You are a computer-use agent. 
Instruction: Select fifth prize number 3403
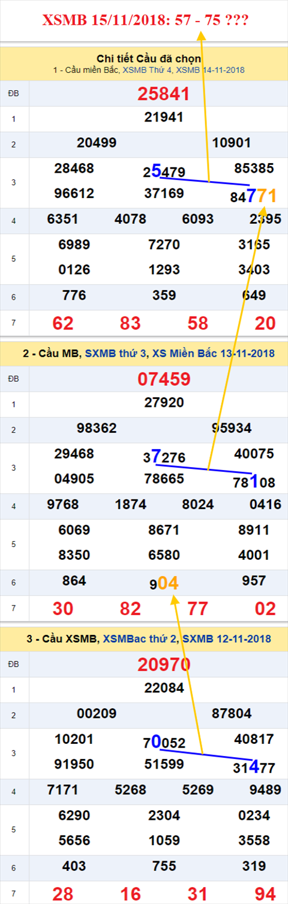pos(254,270)
